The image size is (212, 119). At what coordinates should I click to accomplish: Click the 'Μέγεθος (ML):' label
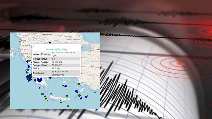pos(40,59)
